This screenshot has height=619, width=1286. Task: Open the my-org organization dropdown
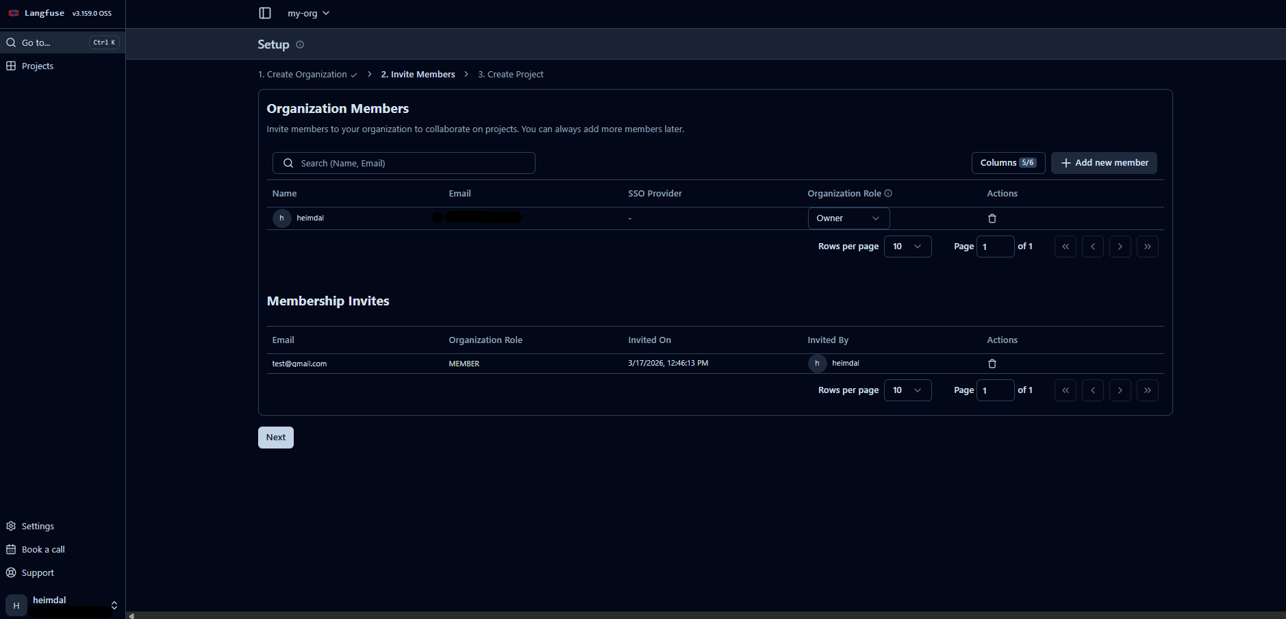pos(307,12)
